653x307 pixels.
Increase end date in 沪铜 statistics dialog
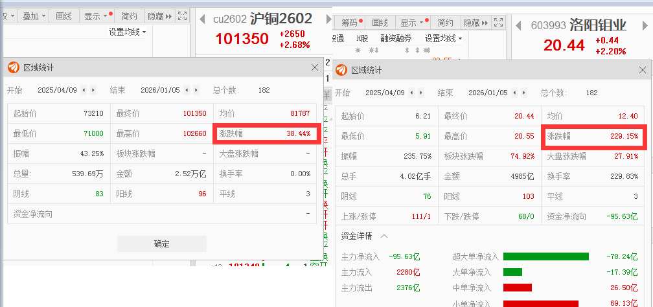click(x=196, y=90)
